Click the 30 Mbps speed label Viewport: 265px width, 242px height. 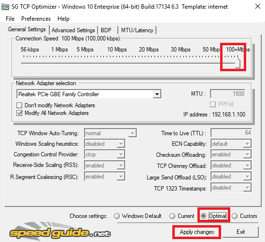(181, 50)
